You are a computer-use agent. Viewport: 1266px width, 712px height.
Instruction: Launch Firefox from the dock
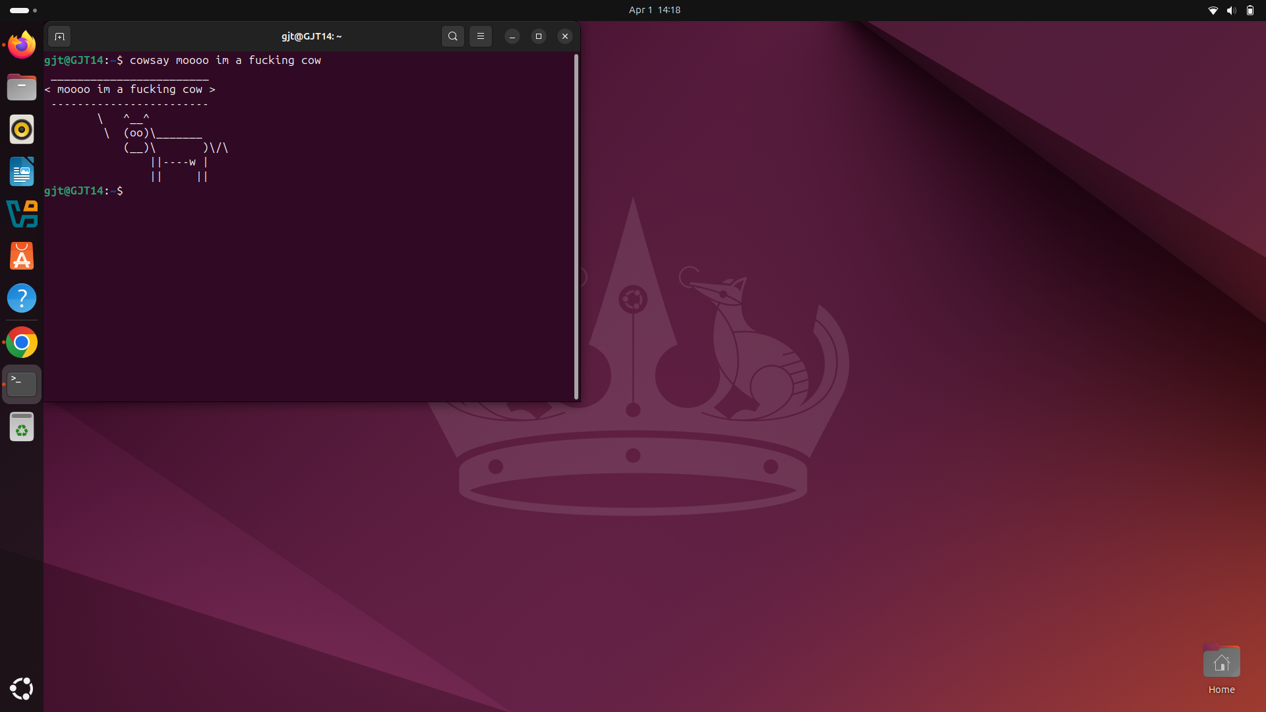click(x=22, y=45)
